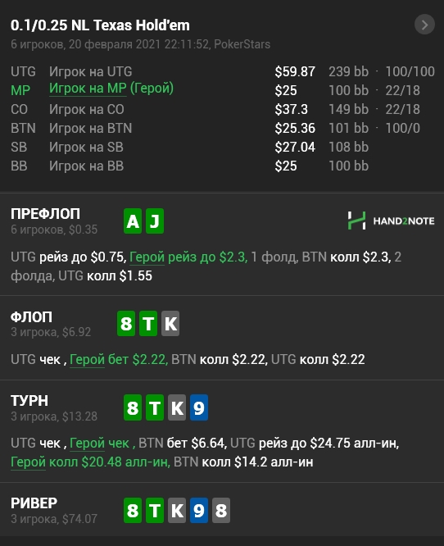Click the blue 9 card on the turn
This screenshot has width=444, height=546.
(x=199, y=407)
